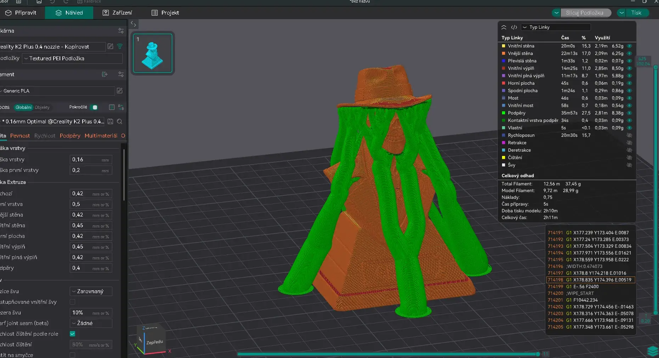The height and width of the screenshot is (358, 659).
Task: Open the Generic PLA filament dropdown
Action: [x=57, y=91]
